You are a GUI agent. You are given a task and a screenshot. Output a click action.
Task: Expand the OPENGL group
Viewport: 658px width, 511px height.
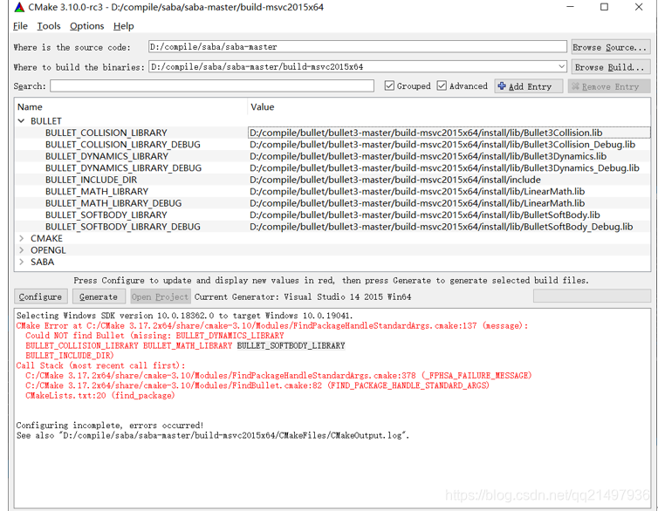[x=22, y=250]
